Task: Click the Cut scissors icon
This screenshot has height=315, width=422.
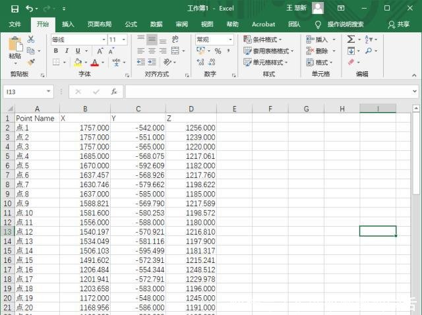Action: [30, 40]
